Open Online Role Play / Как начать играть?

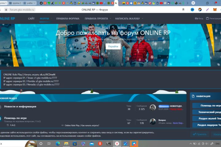click(82, 125)
